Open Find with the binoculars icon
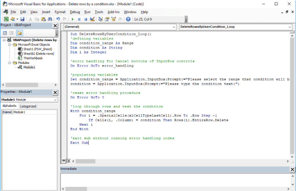 tap(50, 19)
